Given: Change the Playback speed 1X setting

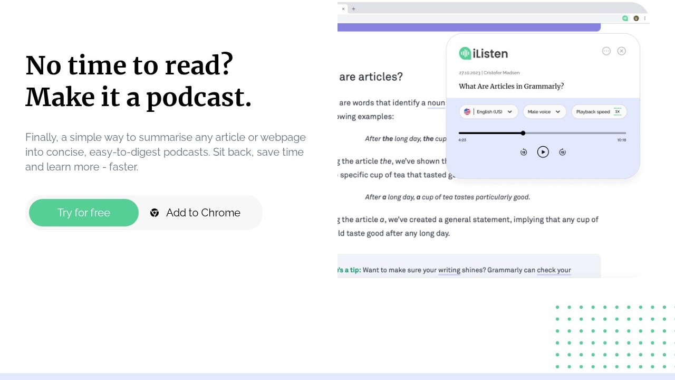Looking at the screenshot, I should (618, 112).
